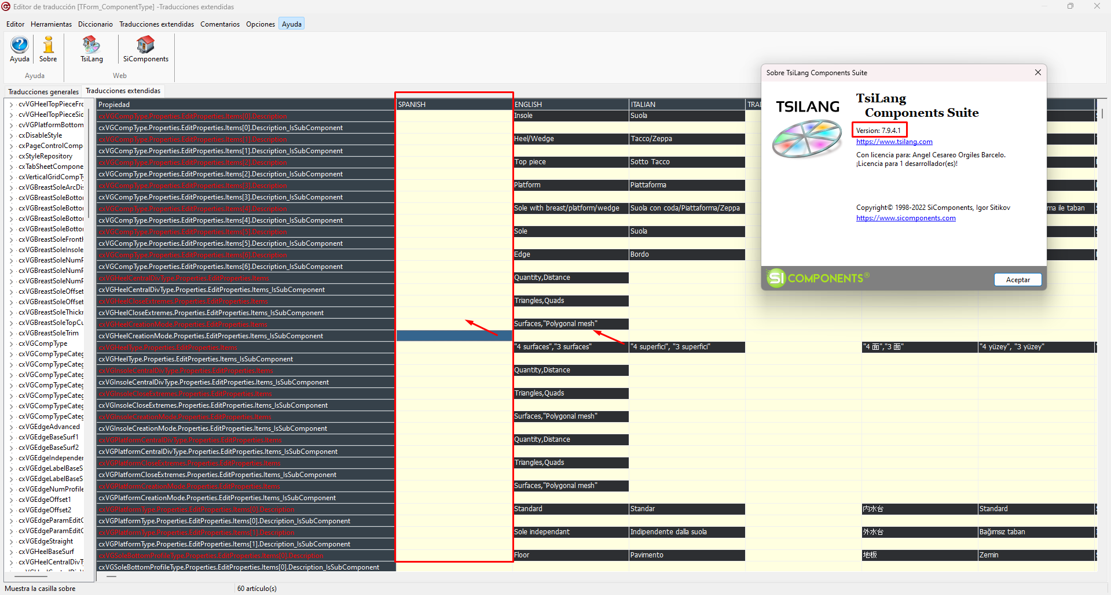The image size is (1111, 595).
Task: Click the Propiedad column header
Action: 245,105
